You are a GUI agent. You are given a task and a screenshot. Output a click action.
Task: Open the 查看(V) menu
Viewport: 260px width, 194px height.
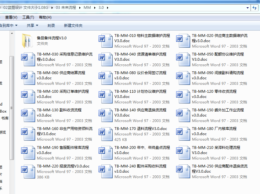[x=11, y=17]
